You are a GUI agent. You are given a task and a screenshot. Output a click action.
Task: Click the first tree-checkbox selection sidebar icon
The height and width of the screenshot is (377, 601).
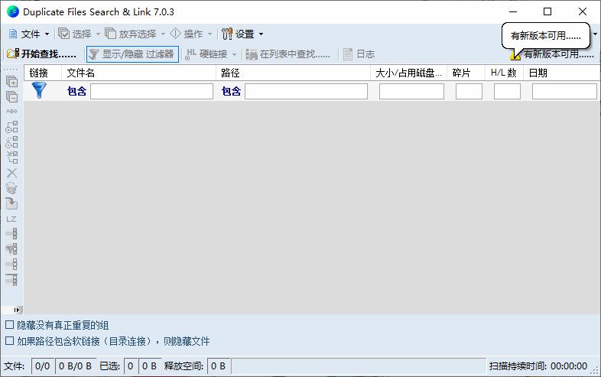tap(11, 127)
